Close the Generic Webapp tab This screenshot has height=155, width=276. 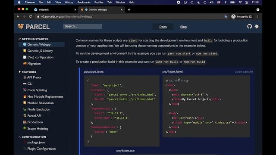(122, 9)
